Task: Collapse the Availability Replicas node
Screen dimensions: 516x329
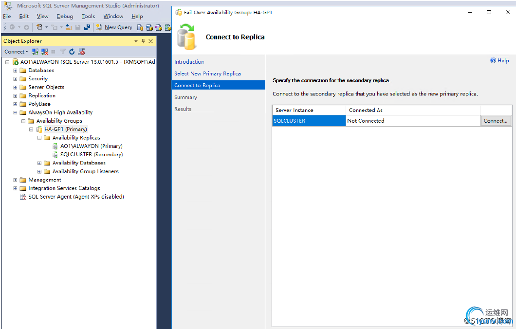Action: click(x=39, y=138)
